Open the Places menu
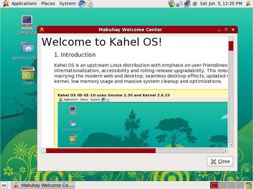The height and width of the screenshot is (189, 253). 48,3
